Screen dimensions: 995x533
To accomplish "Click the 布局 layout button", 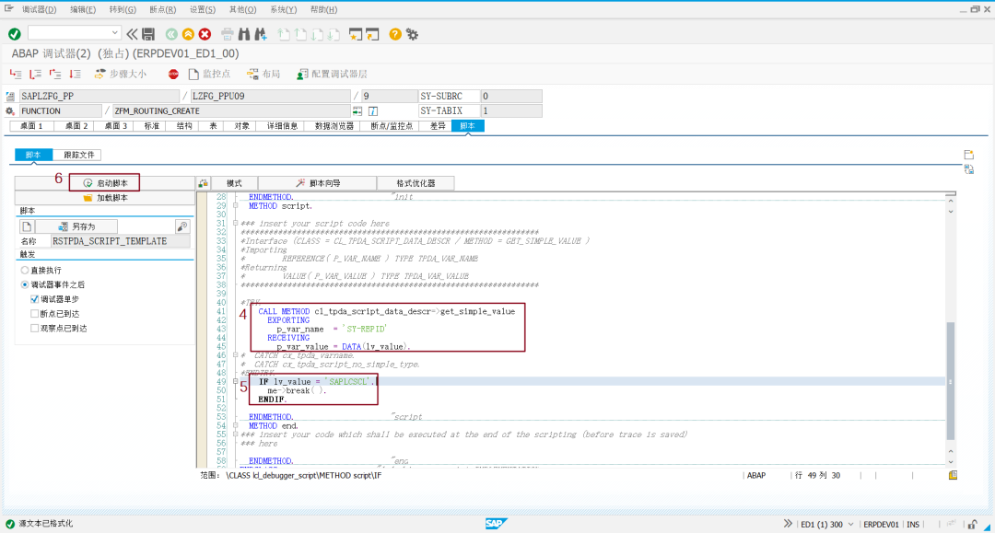I will pos(263,75).
